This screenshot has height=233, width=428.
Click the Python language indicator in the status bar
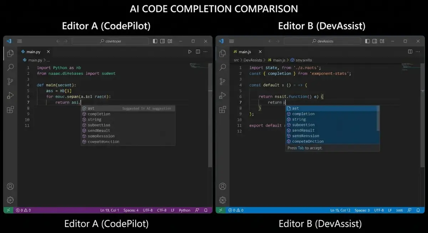coord(184,210)
